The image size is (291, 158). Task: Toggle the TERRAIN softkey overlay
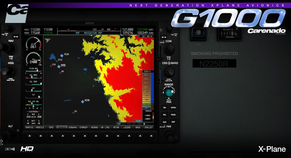[62, 127]
